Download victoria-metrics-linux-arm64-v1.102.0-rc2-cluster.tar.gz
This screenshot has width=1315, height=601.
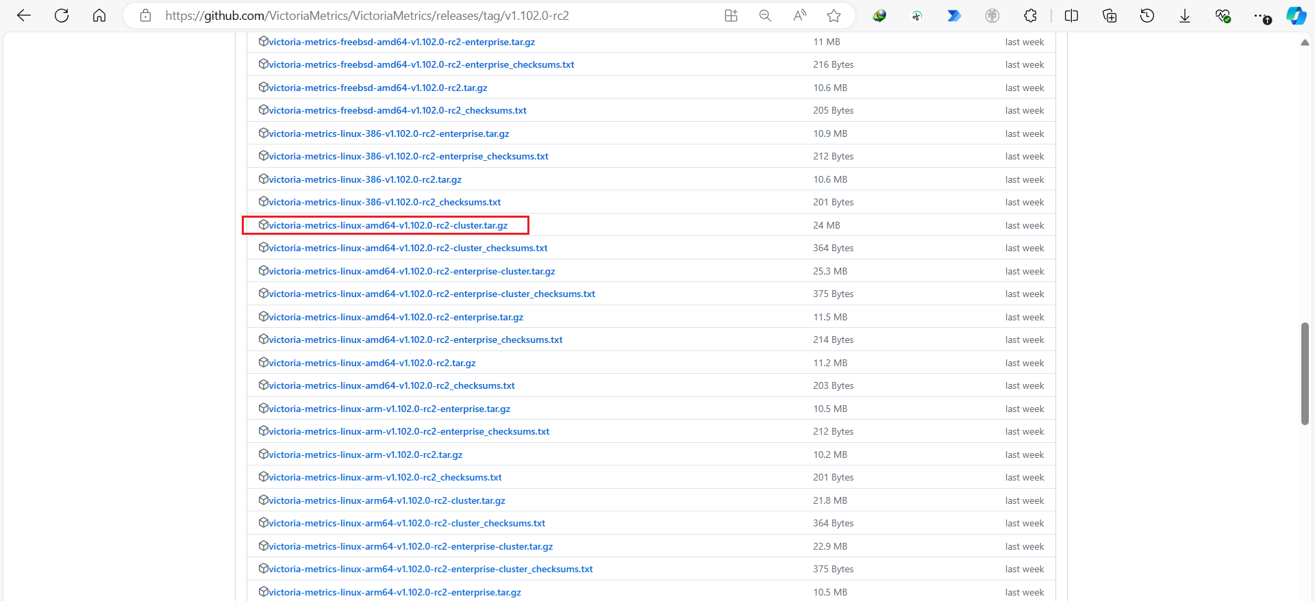click(387, 500)
